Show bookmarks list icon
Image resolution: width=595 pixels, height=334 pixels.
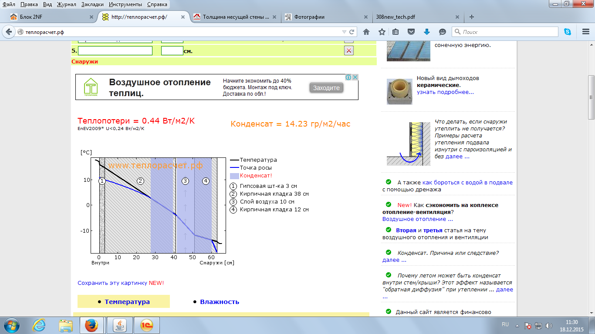pos(396,32)
